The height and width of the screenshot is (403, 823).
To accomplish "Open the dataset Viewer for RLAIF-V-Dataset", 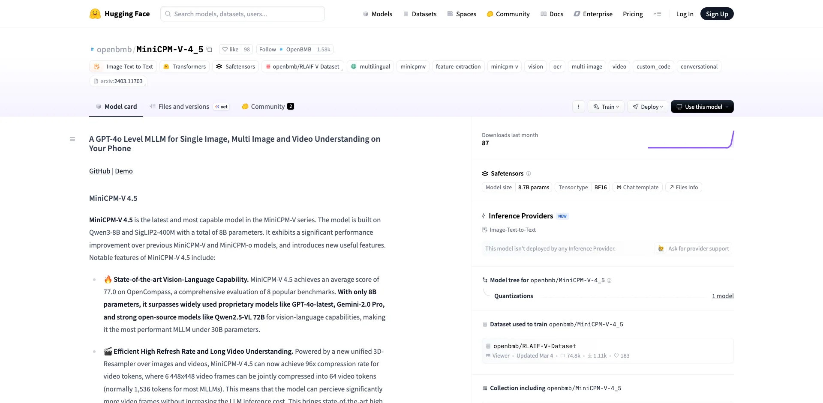I will 497,355.
